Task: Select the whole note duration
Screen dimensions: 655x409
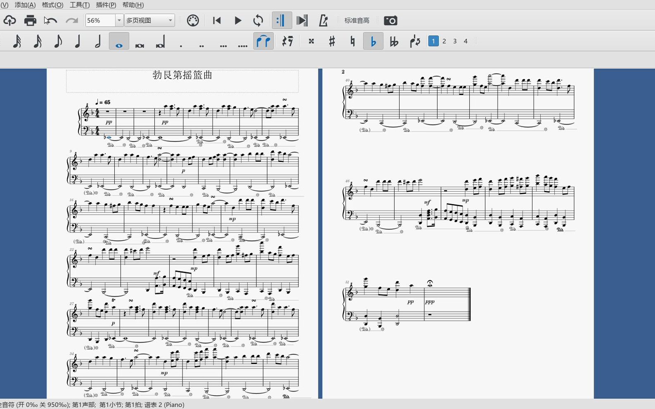Action: [119, 42]
